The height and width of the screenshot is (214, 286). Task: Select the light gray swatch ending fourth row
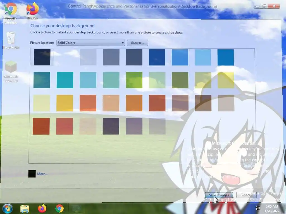(157, 126)
